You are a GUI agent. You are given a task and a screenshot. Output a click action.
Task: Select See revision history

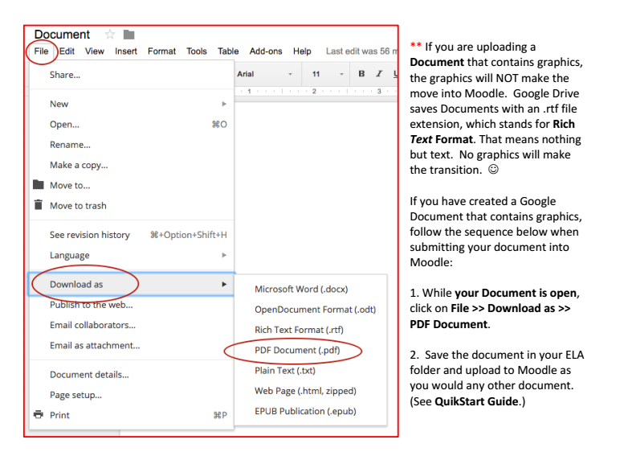pos(89,235)
